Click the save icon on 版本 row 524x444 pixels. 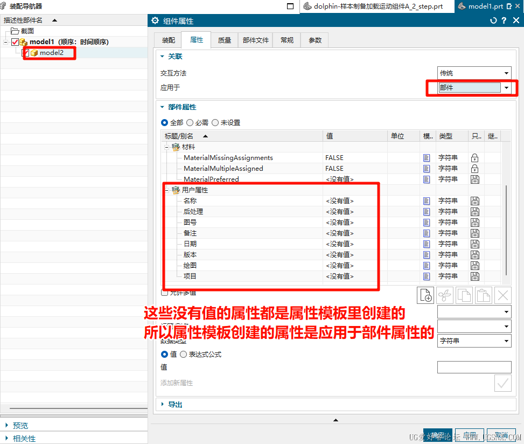[x=474, y=255]
